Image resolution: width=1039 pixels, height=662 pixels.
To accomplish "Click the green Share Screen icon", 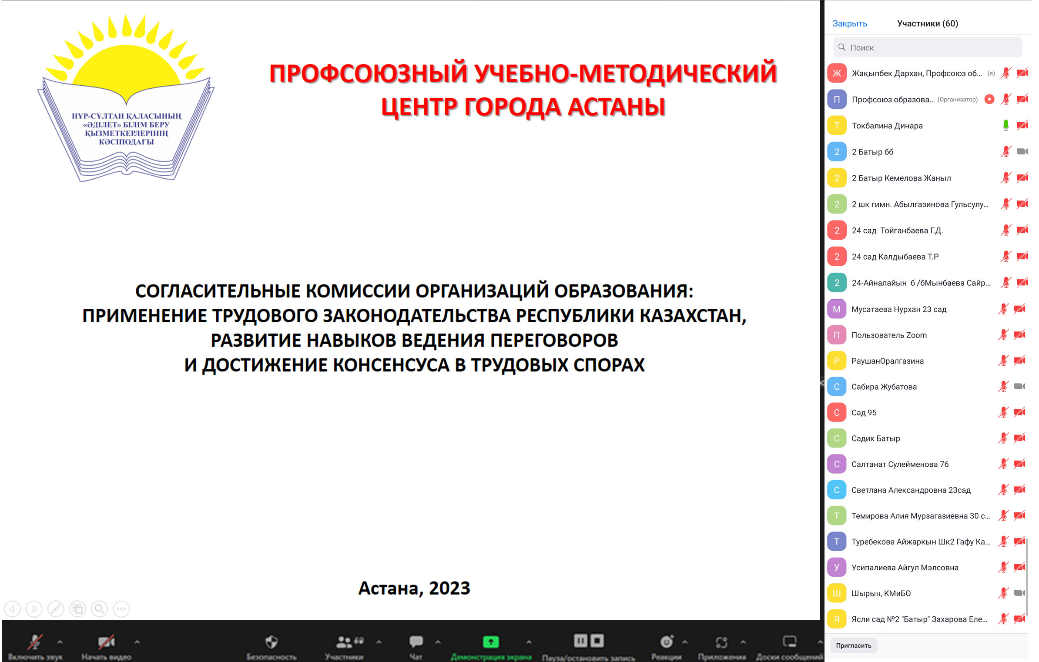I will (491, 641).
